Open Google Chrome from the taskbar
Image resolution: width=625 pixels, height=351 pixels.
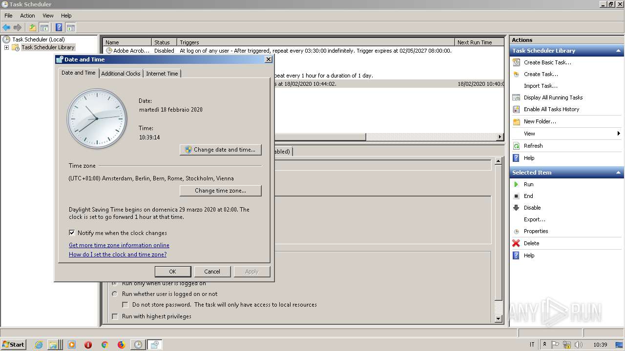pos(104,345)
